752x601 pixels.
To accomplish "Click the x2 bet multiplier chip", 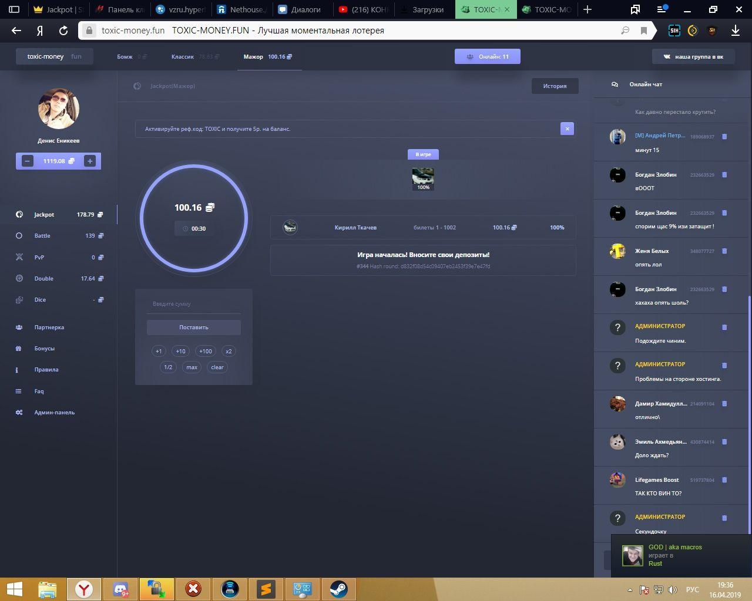I will 229,352.
